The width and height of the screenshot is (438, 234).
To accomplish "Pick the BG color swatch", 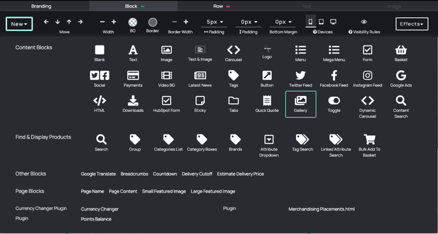I will [132, 22].
